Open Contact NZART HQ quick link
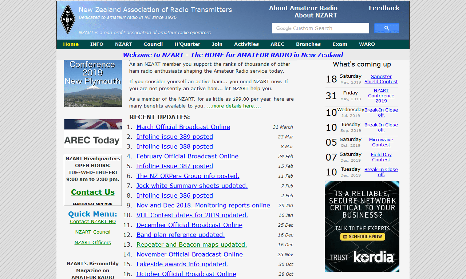This screenshot has width=466, height=279. [93, 221]
